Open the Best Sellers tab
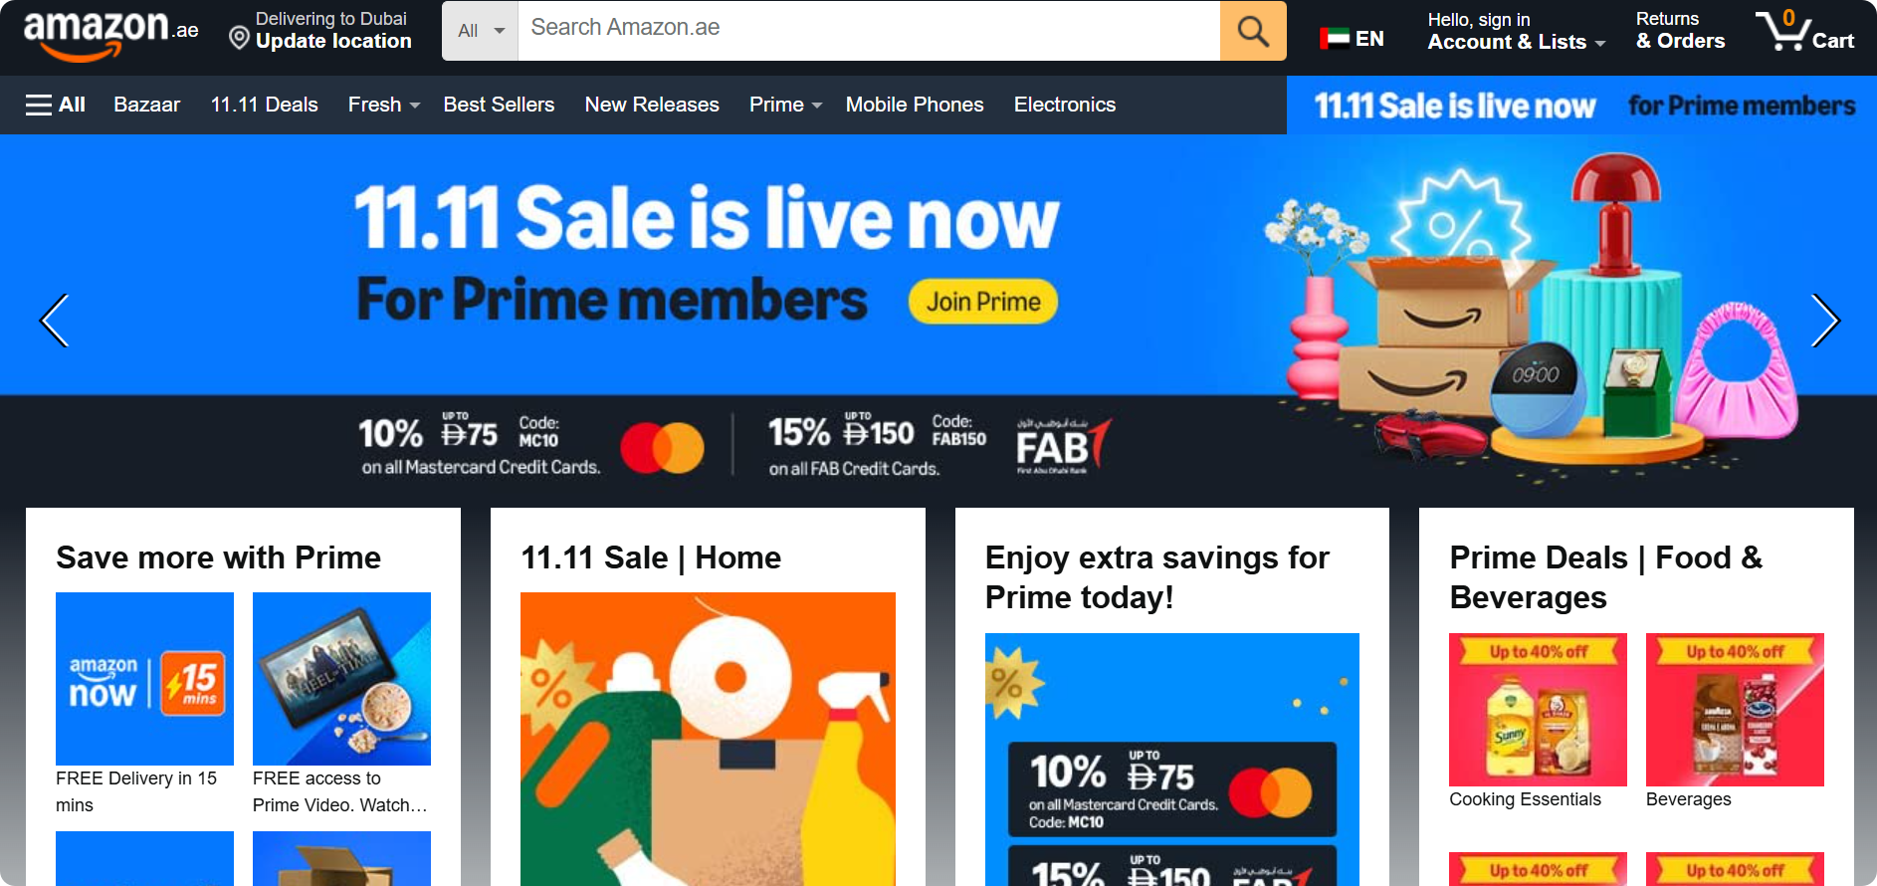Screen dimensions: 1877x886 pyautogui.click(x=499, y=105)
